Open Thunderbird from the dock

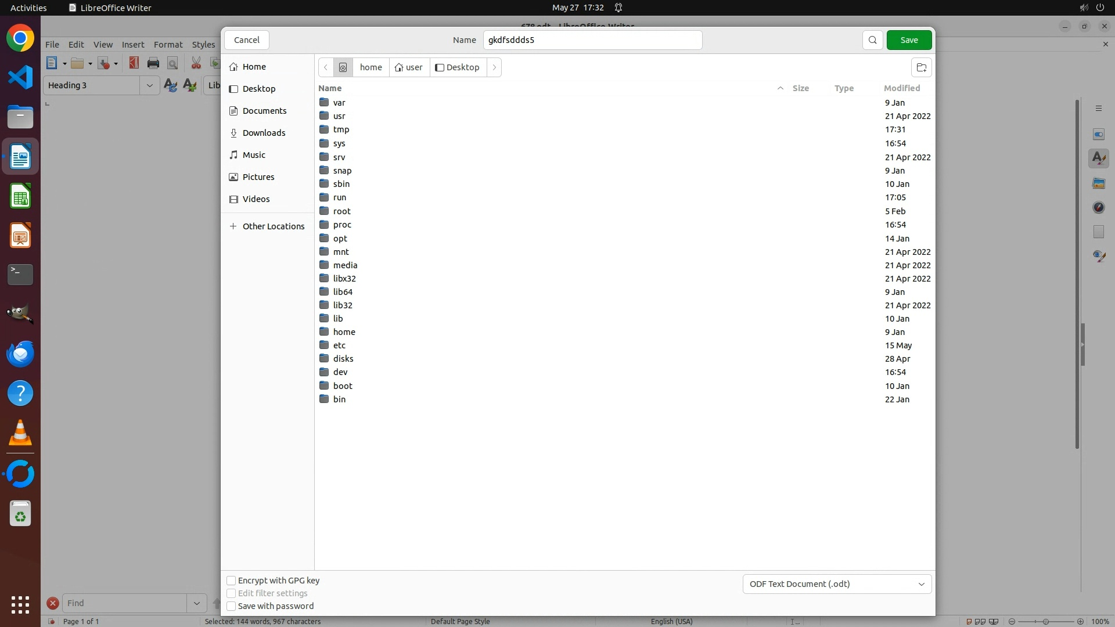coord(20,354)
